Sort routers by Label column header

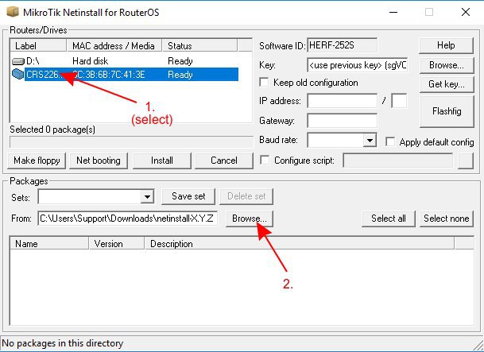tap(38, 45)
